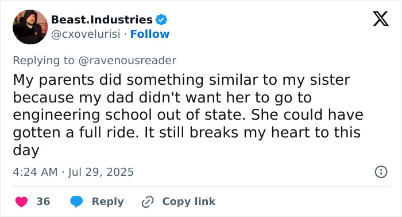Click the X logo icon
Viewport: 402px width, 217px height.
pos(381,19)
